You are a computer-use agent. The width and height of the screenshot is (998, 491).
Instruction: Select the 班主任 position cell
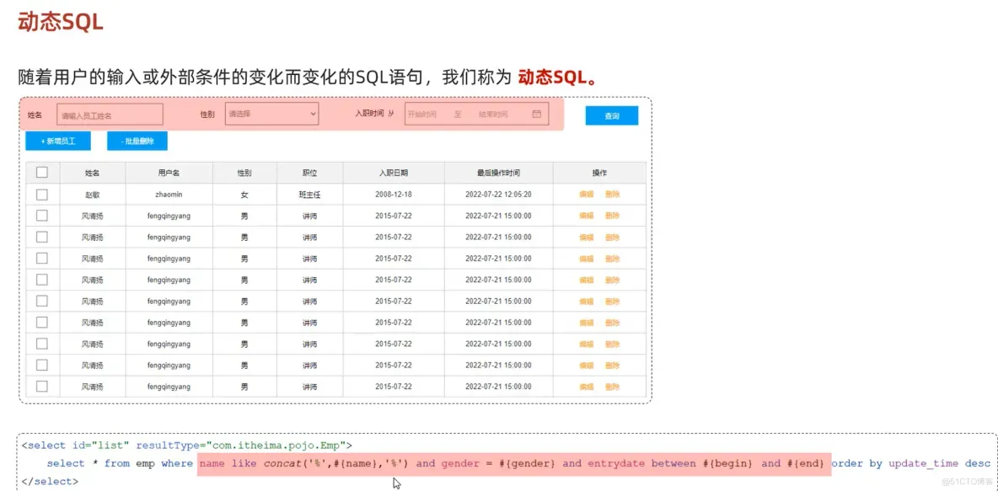pyautogui.click(x=310, y=195)
